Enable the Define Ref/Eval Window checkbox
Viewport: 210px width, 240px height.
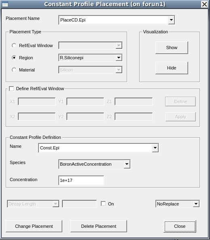11,89
